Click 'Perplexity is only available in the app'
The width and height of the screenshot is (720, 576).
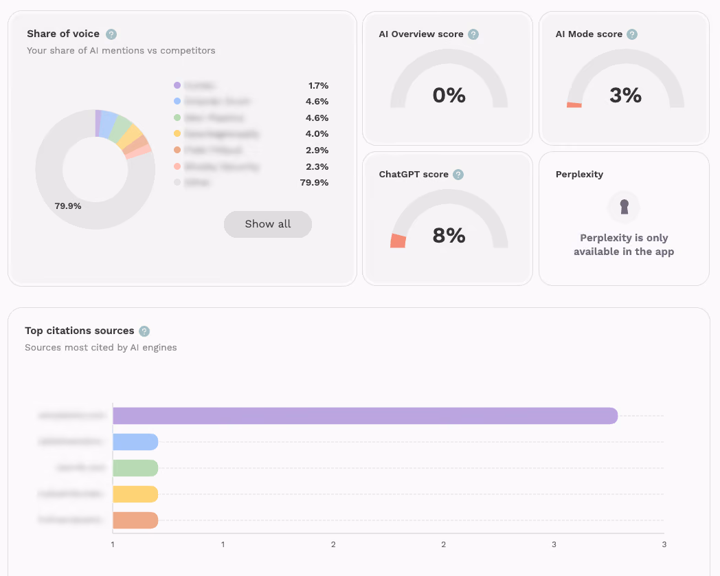(x=624, y=245)
